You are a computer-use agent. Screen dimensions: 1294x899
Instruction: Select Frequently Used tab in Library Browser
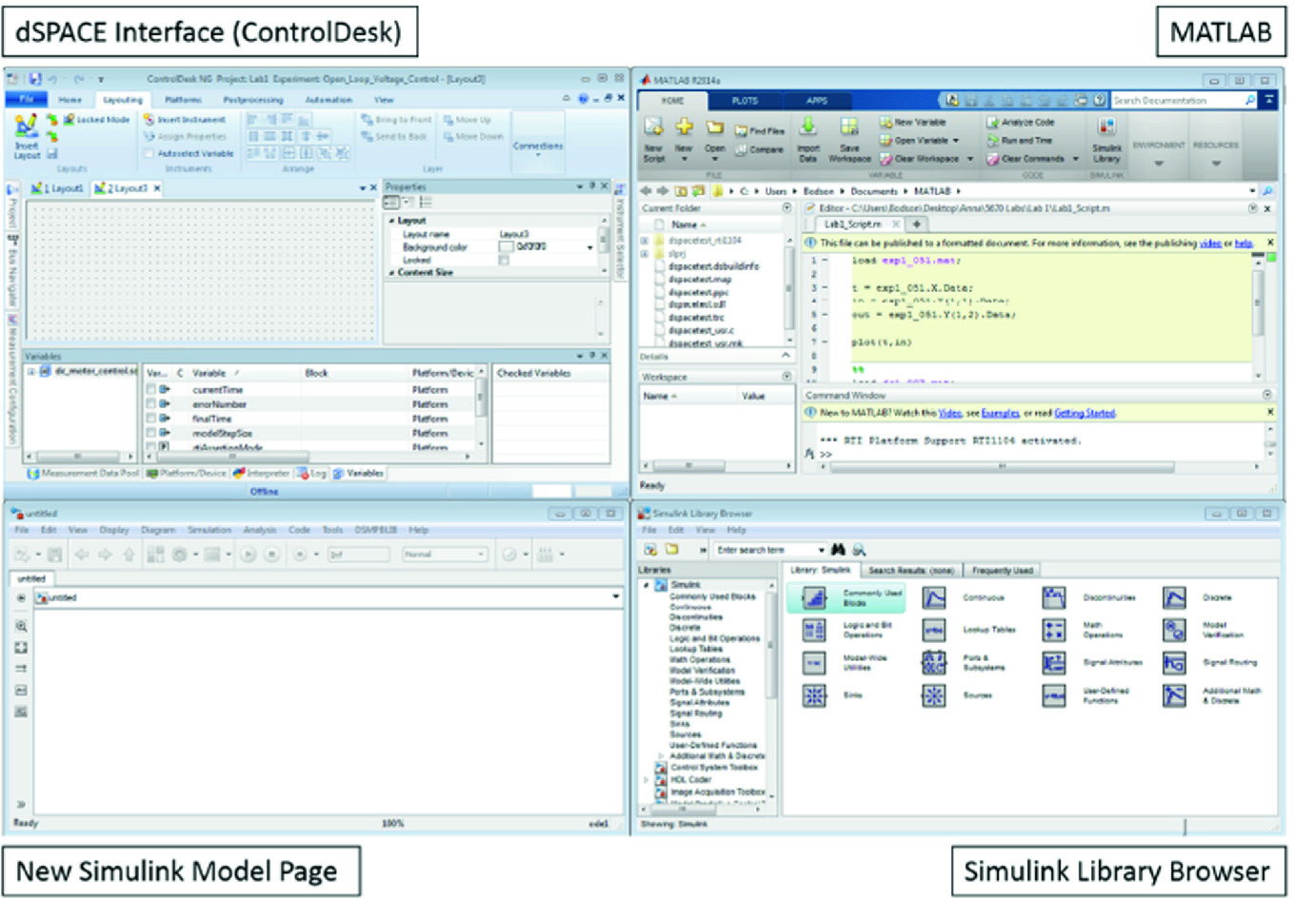click(1002, 570)
